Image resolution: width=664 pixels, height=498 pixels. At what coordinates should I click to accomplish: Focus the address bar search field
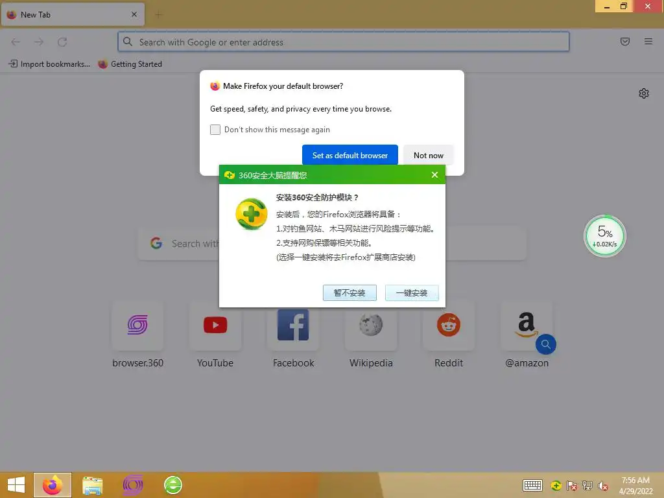344,42
